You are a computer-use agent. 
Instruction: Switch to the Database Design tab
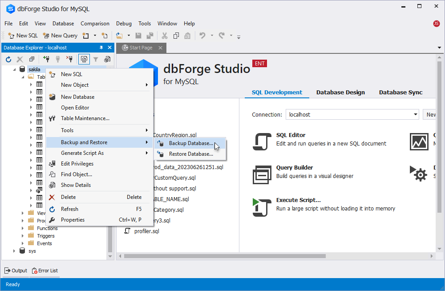point(340,92)
